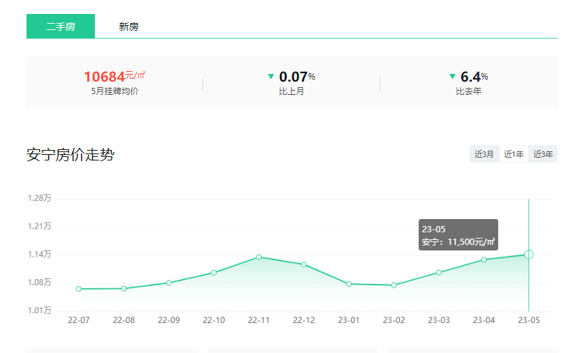
Task: Switch to the 二手房 tab
Action: tap(61, 27)
